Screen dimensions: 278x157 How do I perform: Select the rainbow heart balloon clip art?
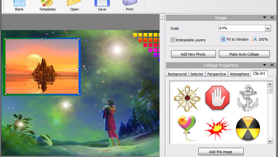(x=187, y=128)
